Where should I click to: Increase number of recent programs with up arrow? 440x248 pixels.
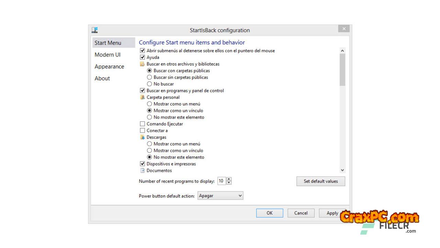(x=229, y=179)
